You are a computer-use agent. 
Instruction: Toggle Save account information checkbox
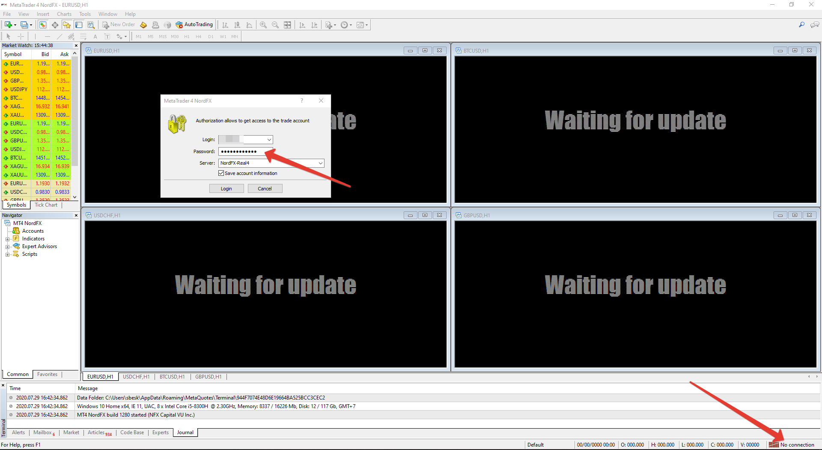coord(221,173)
